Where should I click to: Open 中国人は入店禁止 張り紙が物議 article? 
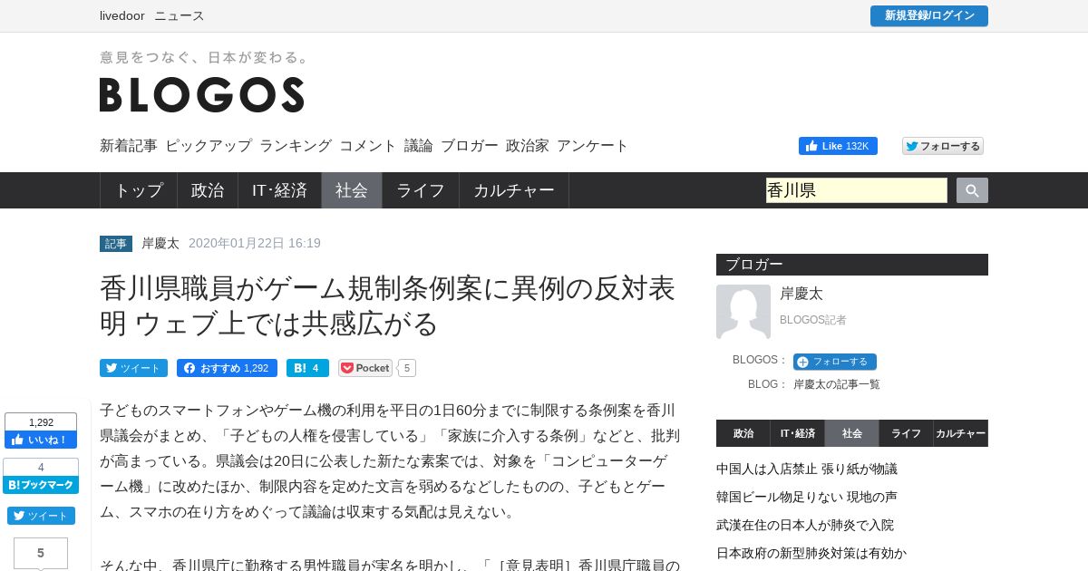(x=807, y=469)
